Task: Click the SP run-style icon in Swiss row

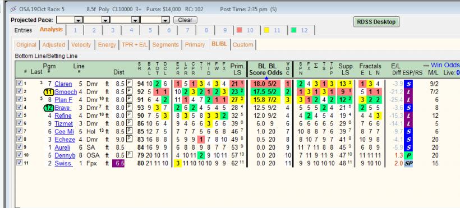Action: pos(408,163)
